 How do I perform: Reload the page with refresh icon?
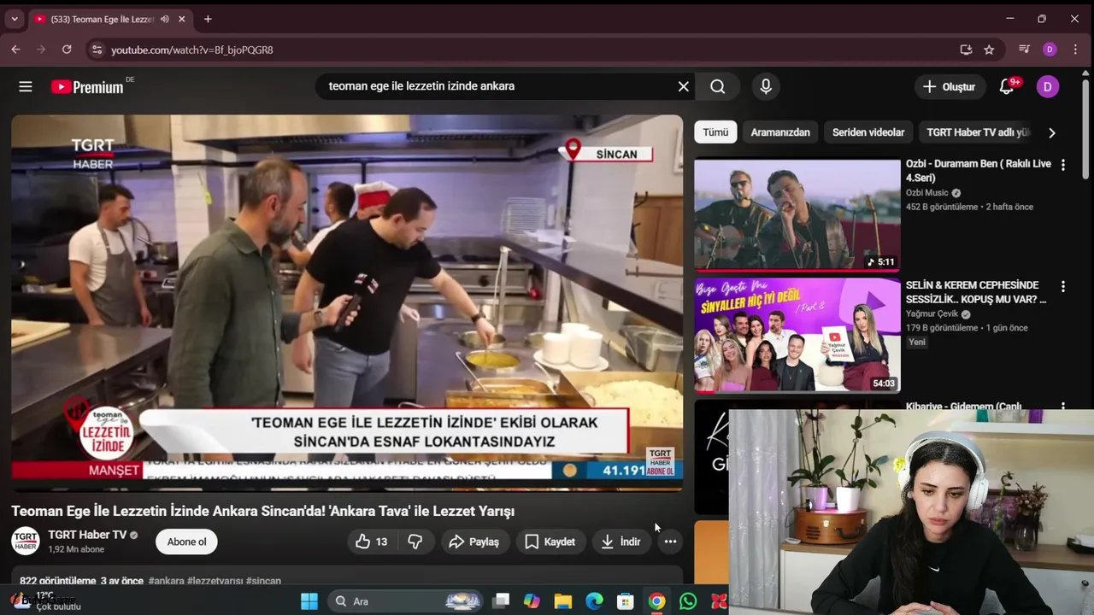click(x=67, y=50)
